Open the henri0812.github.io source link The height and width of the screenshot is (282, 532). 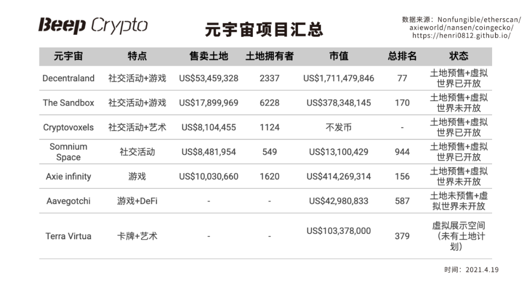(x=462, y=35)
